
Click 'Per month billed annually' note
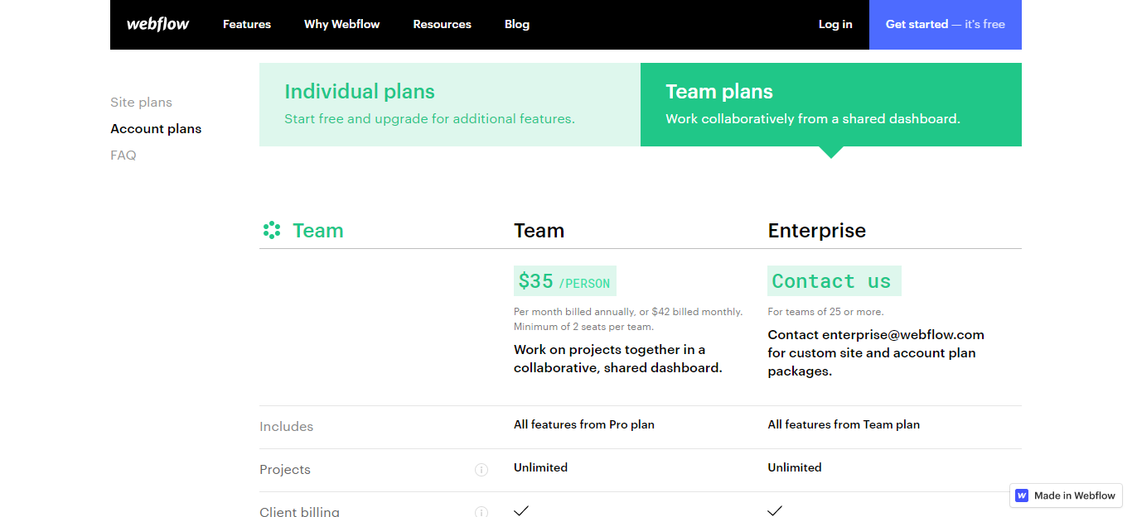click(628, 312)
